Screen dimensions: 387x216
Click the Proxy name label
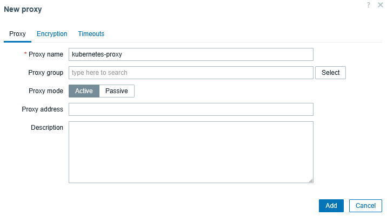click(45, 54)
